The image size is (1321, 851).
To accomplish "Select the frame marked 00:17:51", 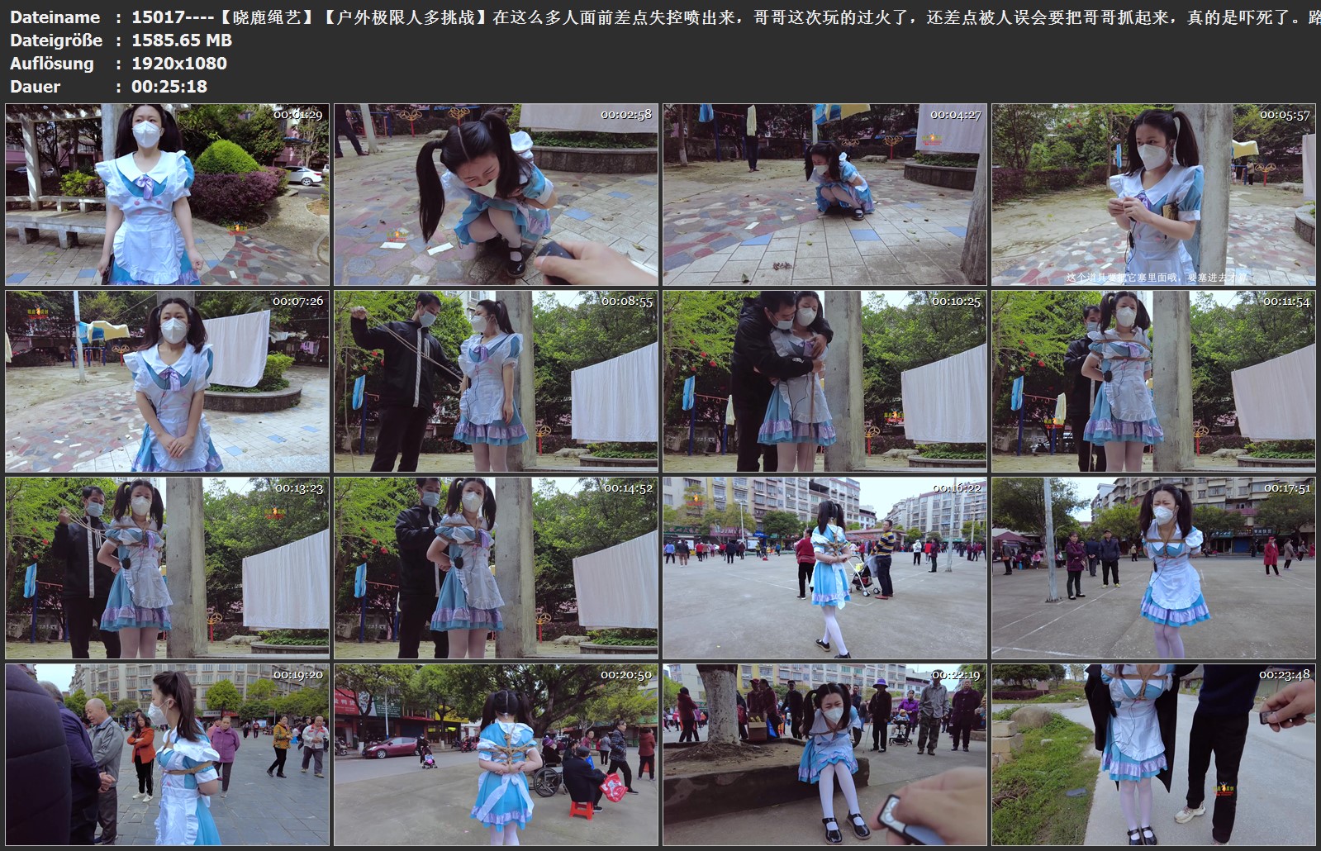I will coord(1153,568).
